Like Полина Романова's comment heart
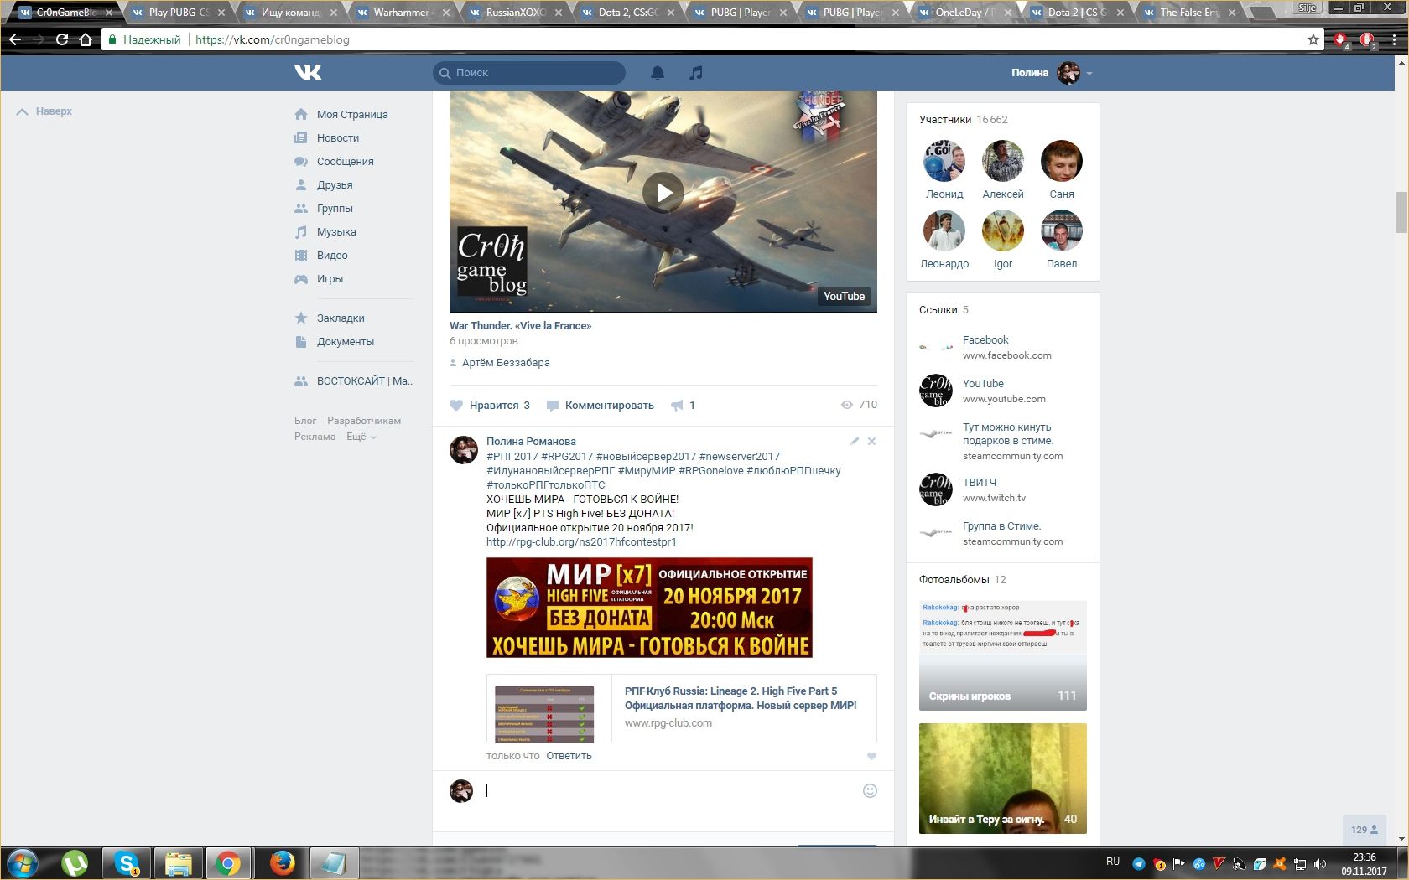This screenshot has width=1409, height=880. 871,756
